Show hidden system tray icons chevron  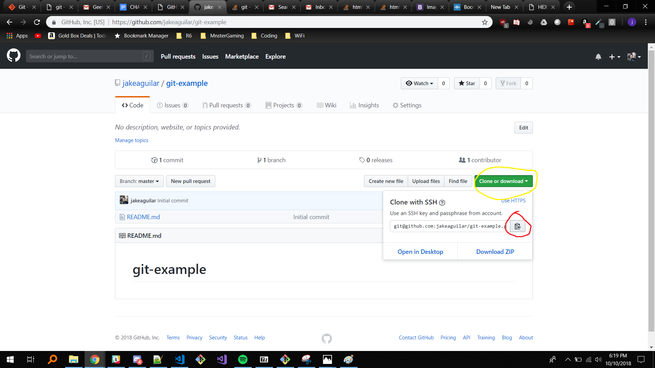coord(568,359)
